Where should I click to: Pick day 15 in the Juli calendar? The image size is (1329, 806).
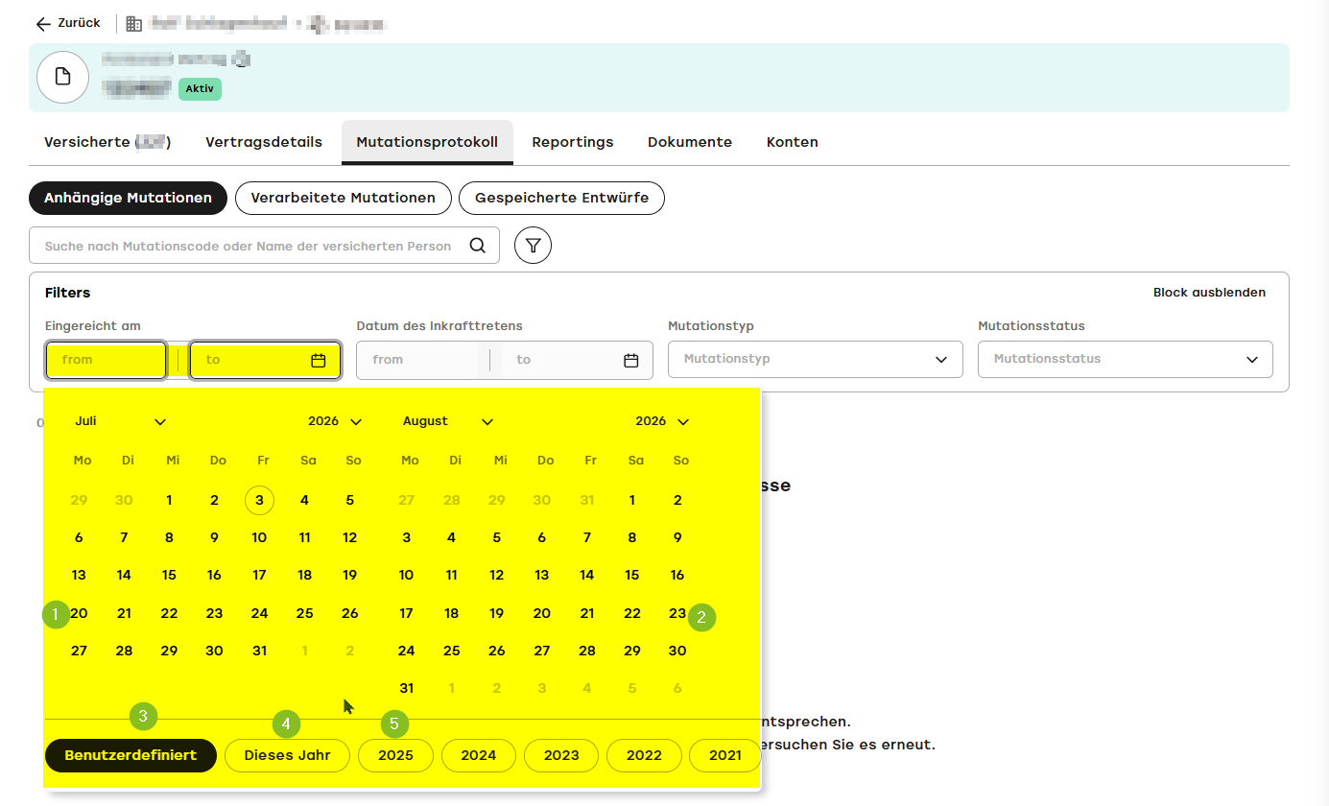click(169, 575)
